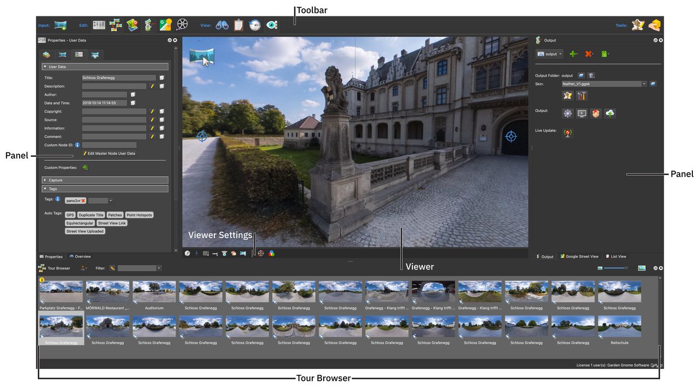The height and width of the screenshot is (387, 700).
Task: Add a new input panorama
Action: (60, 25)
